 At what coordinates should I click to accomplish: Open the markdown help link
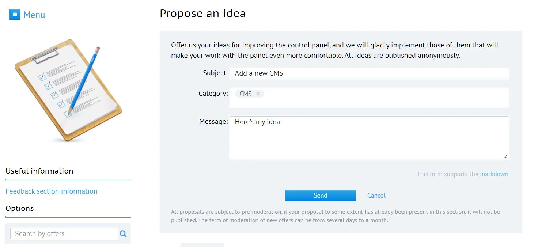(x=494, y=174)
